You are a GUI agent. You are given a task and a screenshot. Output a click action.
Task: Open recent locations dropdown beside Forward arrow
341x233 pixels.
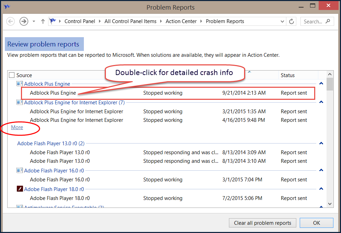pyautogui.click(x=34, y=21)
